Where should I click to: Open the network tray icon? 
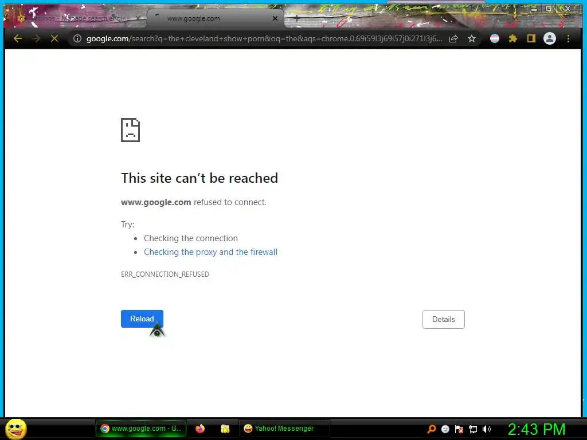point(473,430)
